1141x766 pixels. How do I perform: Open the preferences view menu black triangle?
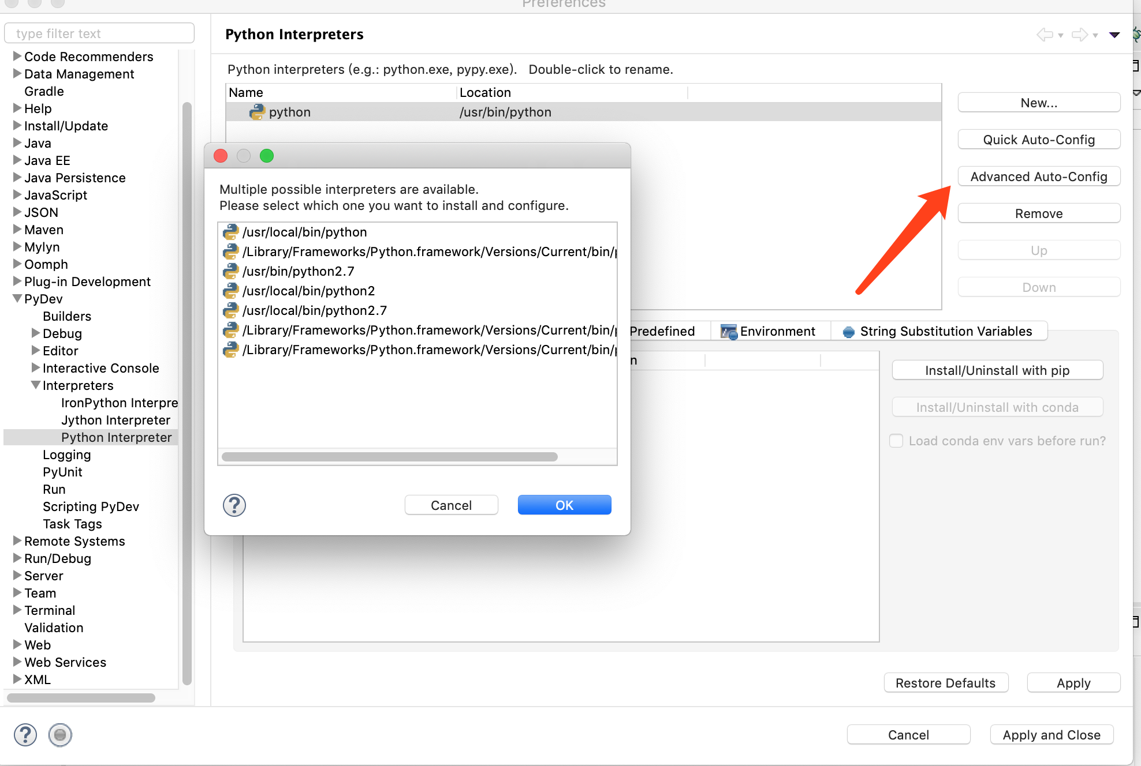1114,35
